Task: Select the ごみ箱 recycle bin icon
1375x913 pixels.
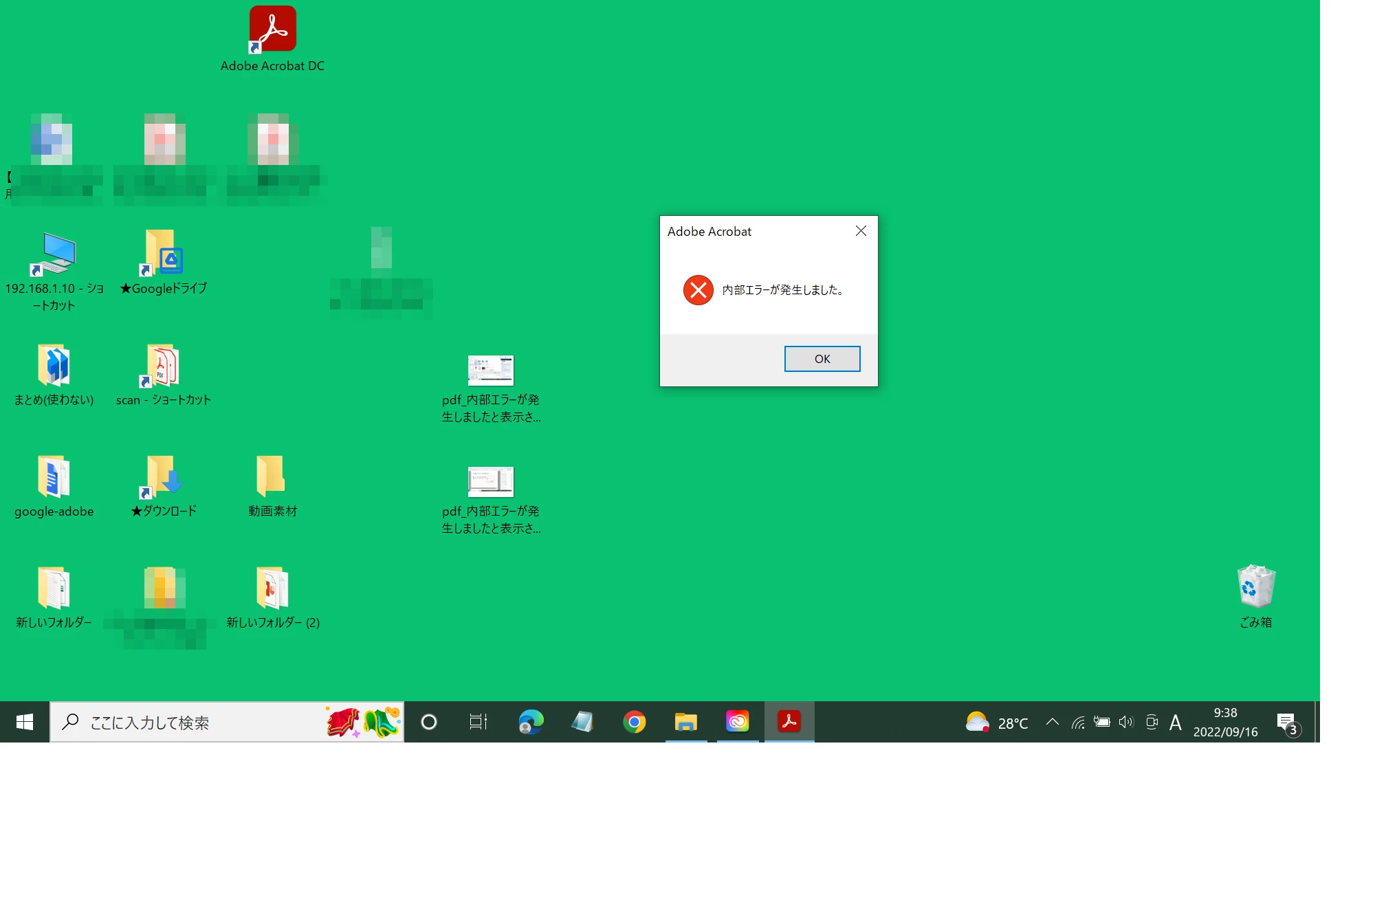Action: point(1255,587)
